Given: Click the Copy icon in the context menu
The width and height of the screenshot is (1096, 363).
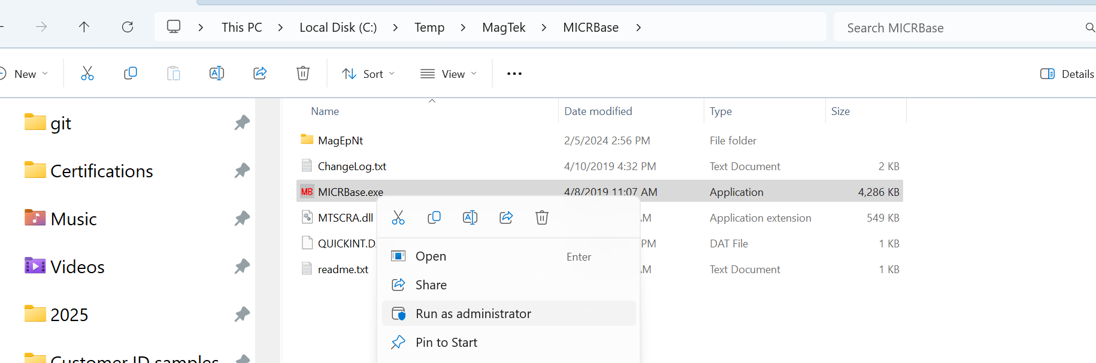Looking at the screenshot, I should (434, 217).
